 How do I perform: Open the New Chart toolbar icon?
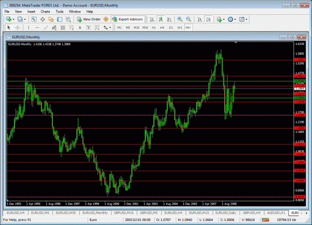click(x=8, y=19)
